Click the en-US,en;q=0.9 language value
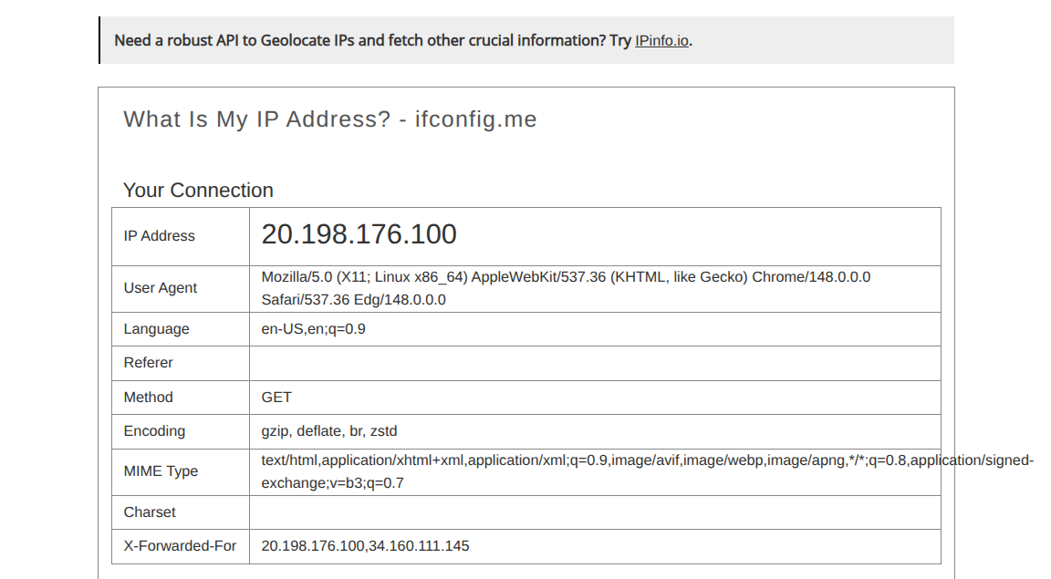 313,329
